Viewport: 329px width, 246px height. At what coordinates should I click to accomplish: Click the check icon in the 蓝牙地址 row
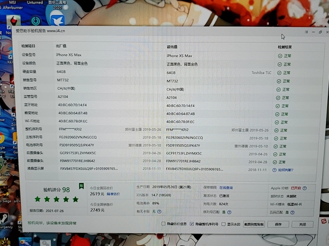277,106
